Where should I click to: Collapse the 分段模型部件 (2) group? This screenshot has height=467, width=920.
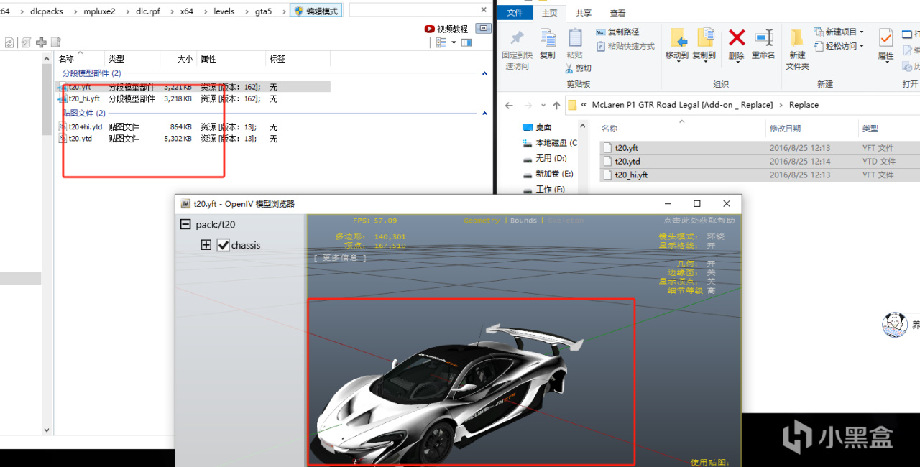coord(485,73)
